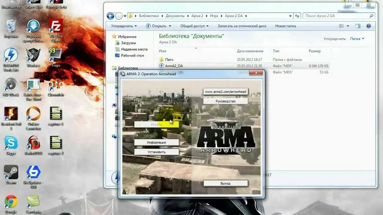Expand the view options arrow in the toolbar
Screen dimensions: 383x215
click(x=348, y=26)
